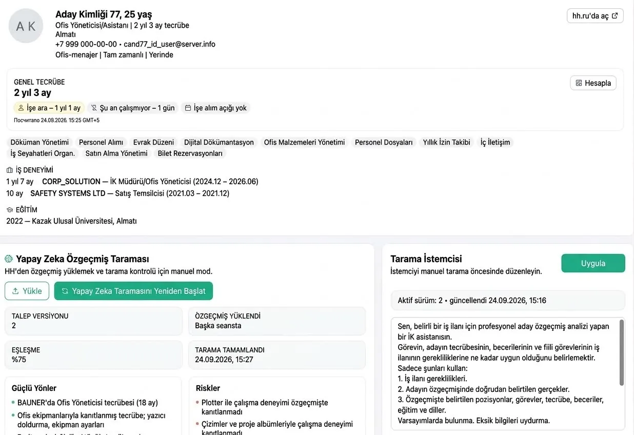Click the AI scan logo icon

[9, 259]
